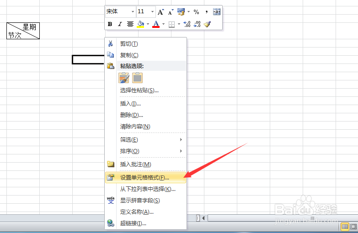Select 从下拉列表中选择(K)...
Image resolution: width=358 pixels, height=233 pixels.
click(x=146, y=189)
